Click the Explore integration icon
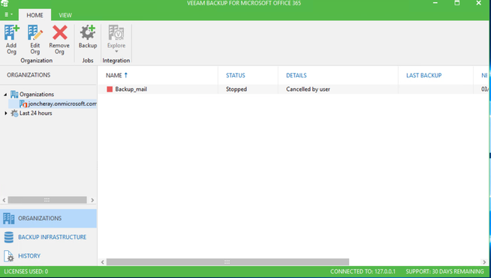491x278 pixels. click(116, 32)
